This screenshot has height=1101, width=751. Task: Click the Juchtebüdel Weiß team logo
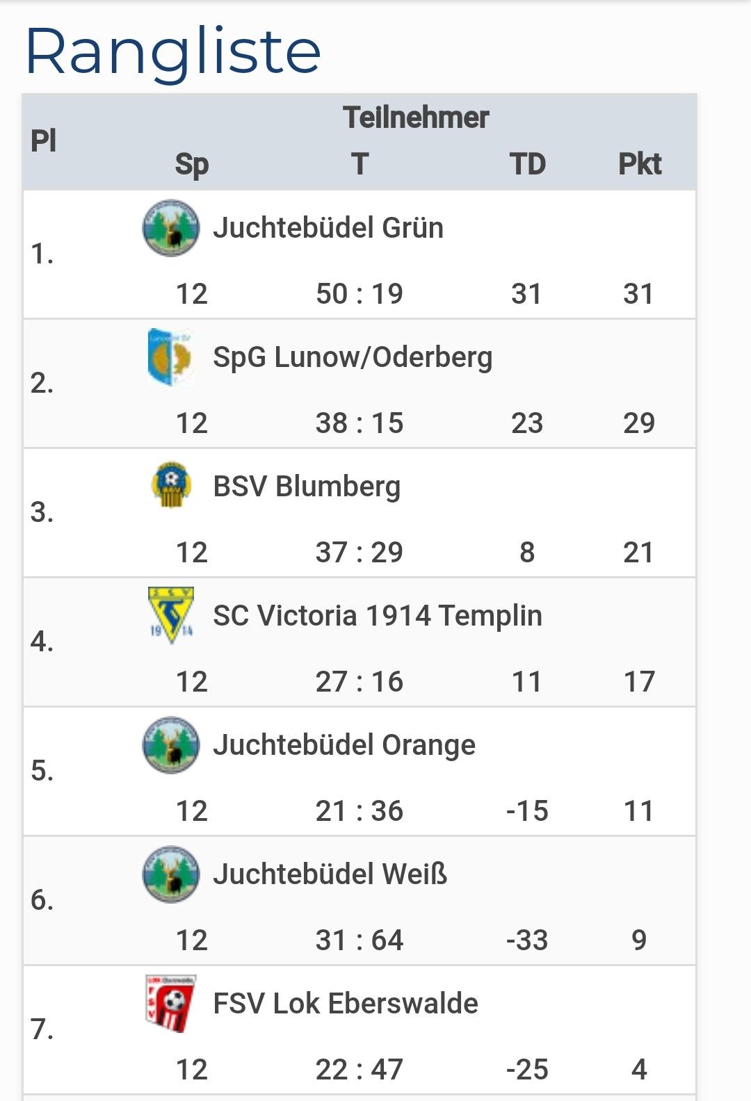click(x=170, y=874)
